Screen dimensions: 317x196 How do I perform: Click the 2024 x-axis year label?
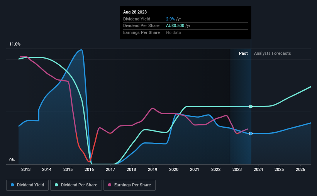click(x=258, y=169)
